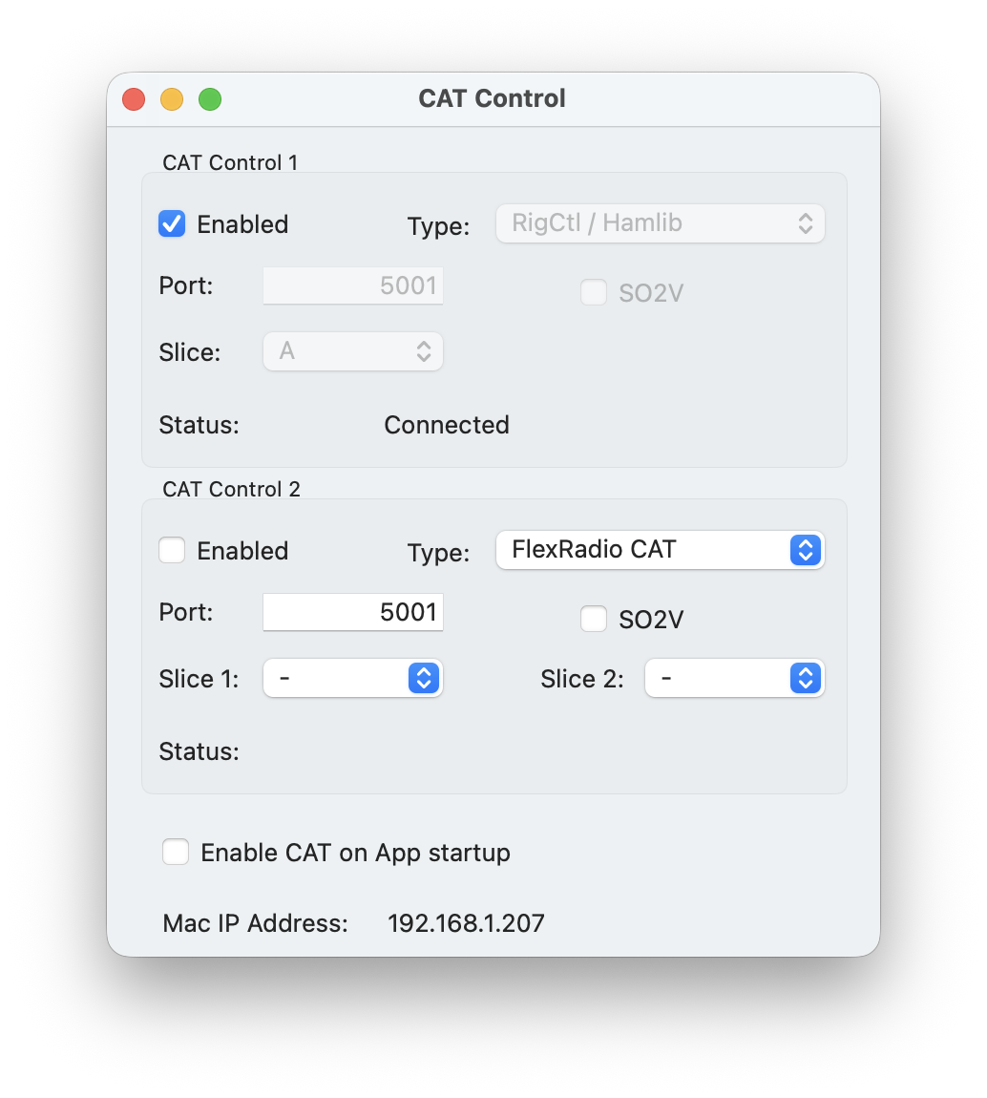Open the Slice A dropdown in CAT Control 1
Viewport: 987px width, 1098px height.
pos(352,351)
